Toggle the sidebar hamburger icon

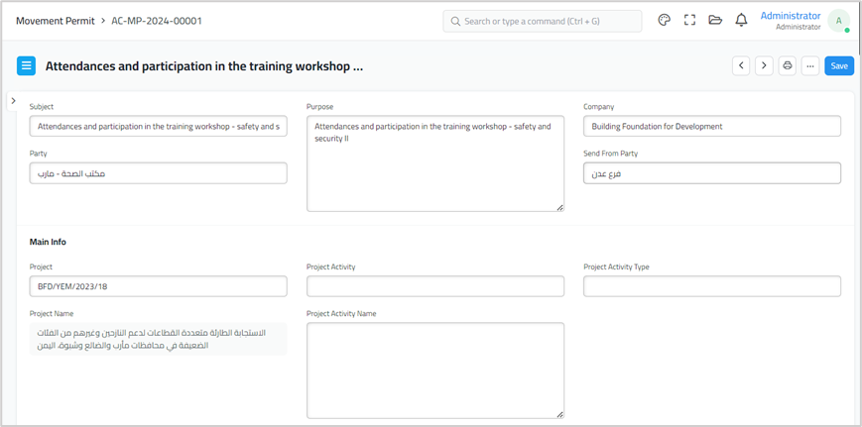tap(27, 66)
